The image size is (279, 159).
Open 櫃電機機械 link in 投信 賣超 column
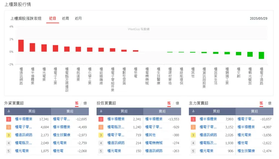[154, 143]
